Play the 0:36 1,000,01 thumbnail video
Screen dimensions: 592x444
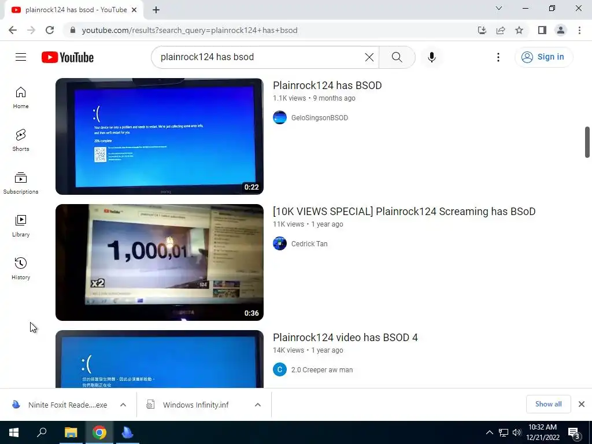click(160, 262)
